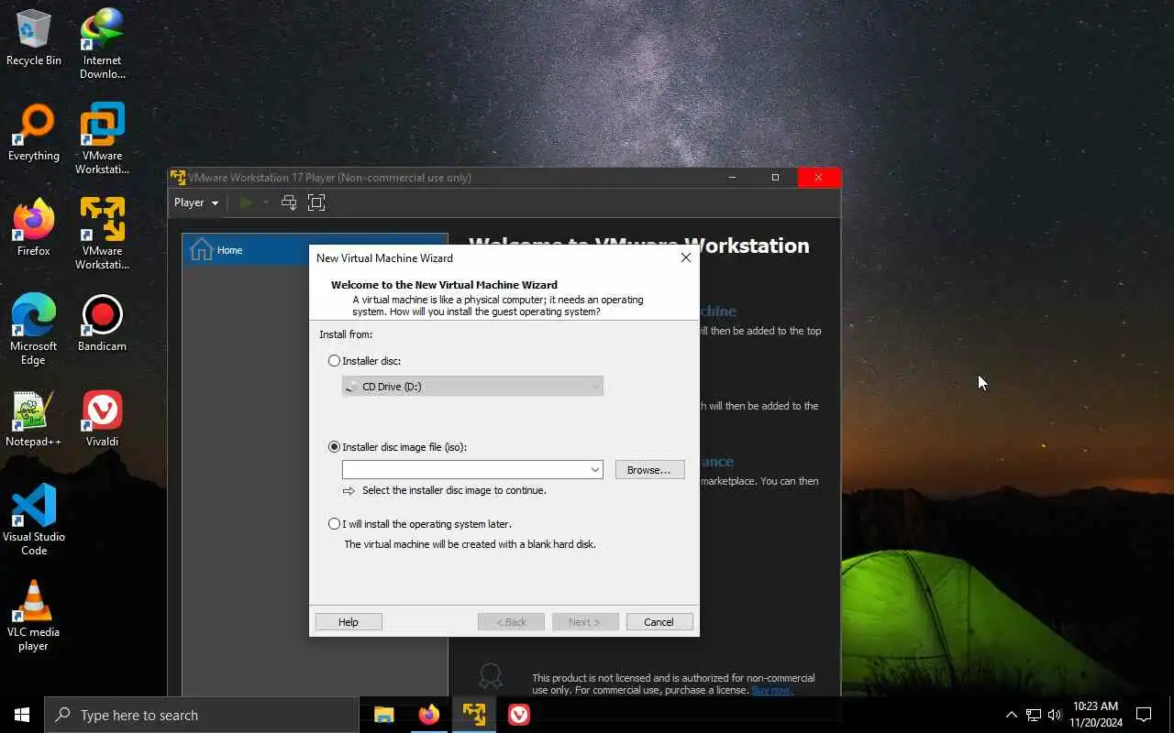Switch to VMware Player taskbar icon
Screen dimensions: 1174x733
click(x=473, y=715)
